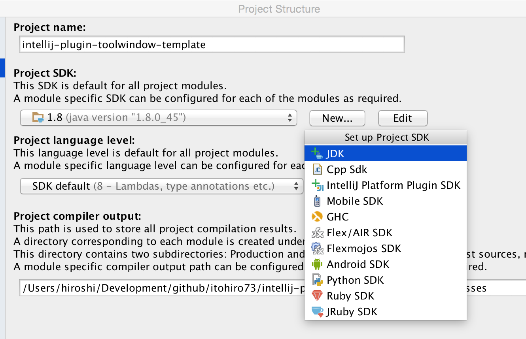526x339 pixels.
Task: Open the Project SDK dropdown
Action: coord(158,117)
